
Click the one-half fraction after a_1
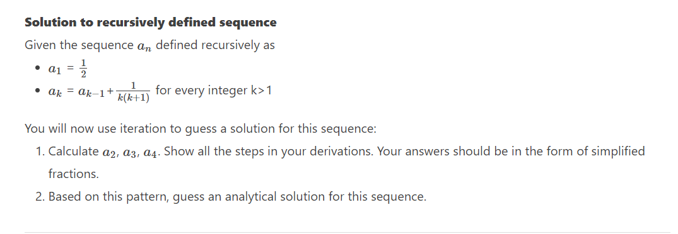tap(83, 68)
